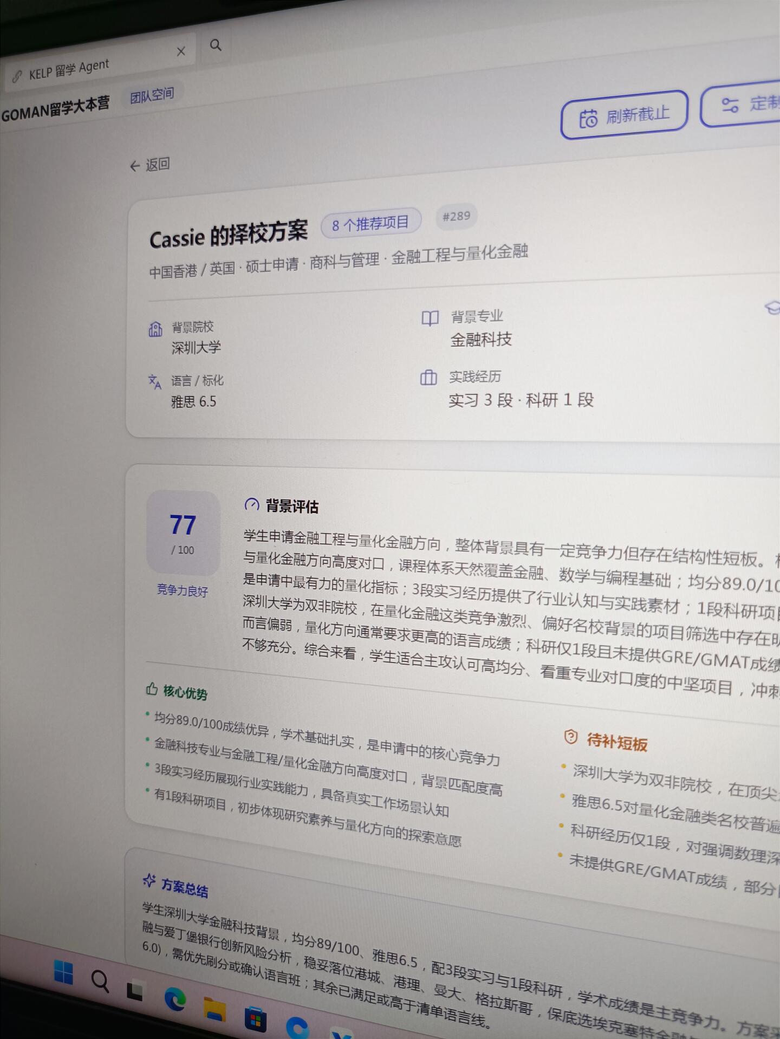Open Task View on the taskbar
The height and width of the screenshot is (1039, 780).
135,991
